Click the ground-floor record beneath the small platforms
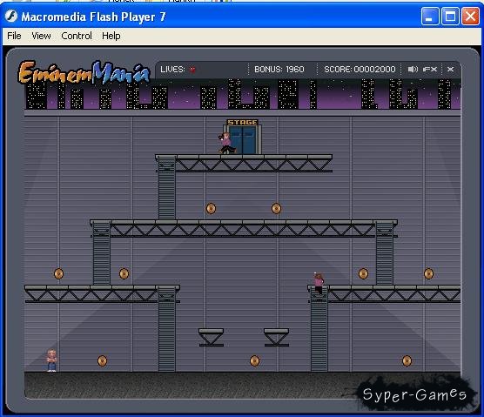This screenshot has height=417, width=484. coord(255,360)
